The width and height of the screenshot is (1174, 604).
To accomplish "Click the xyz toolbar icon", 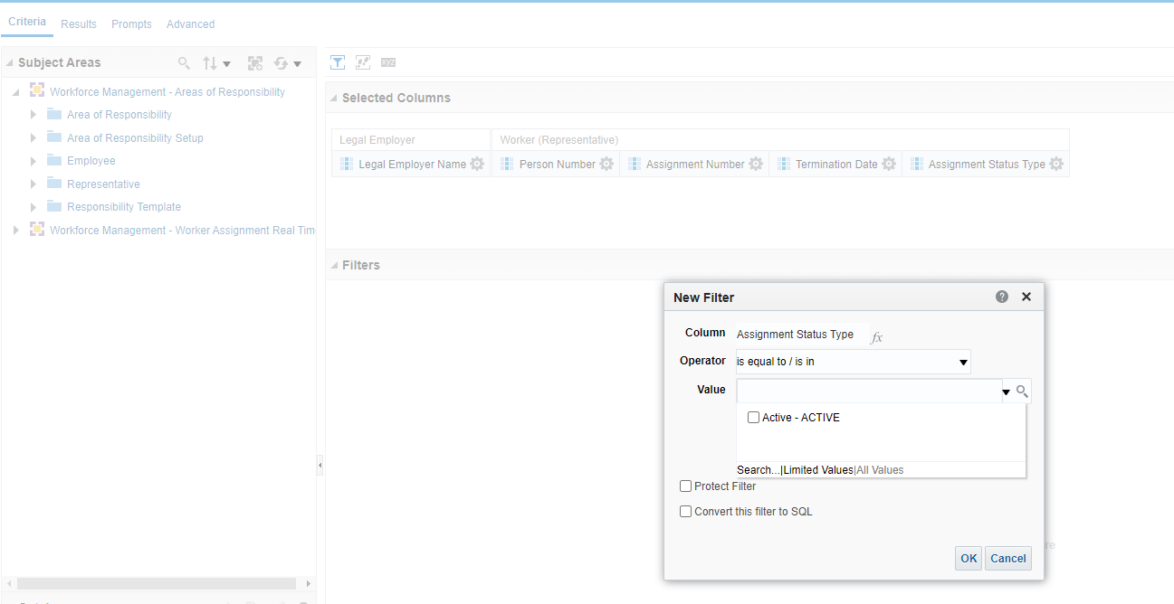I will click(388, 61).
